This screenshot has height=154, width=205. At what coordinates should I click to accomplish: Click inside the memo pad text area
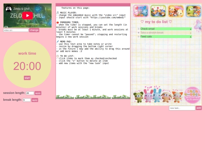click(x=93, y=52)
